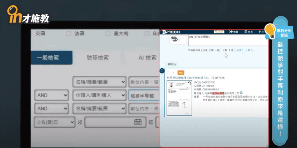Open the 魚骨 fishbone view
The height and width of the screenshot is (148, 297).
click(x=234, y=32)
